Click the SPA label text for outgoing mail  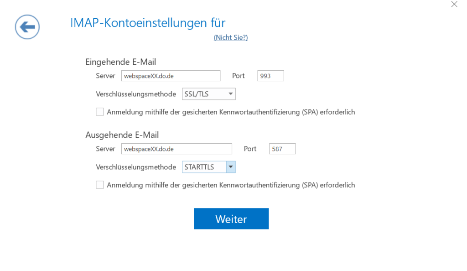tap(231, 185)
